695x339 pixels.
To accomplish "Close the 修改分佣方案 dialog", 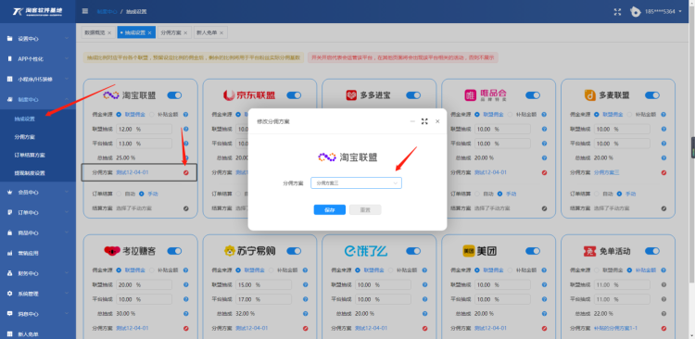I will point(437,121).
